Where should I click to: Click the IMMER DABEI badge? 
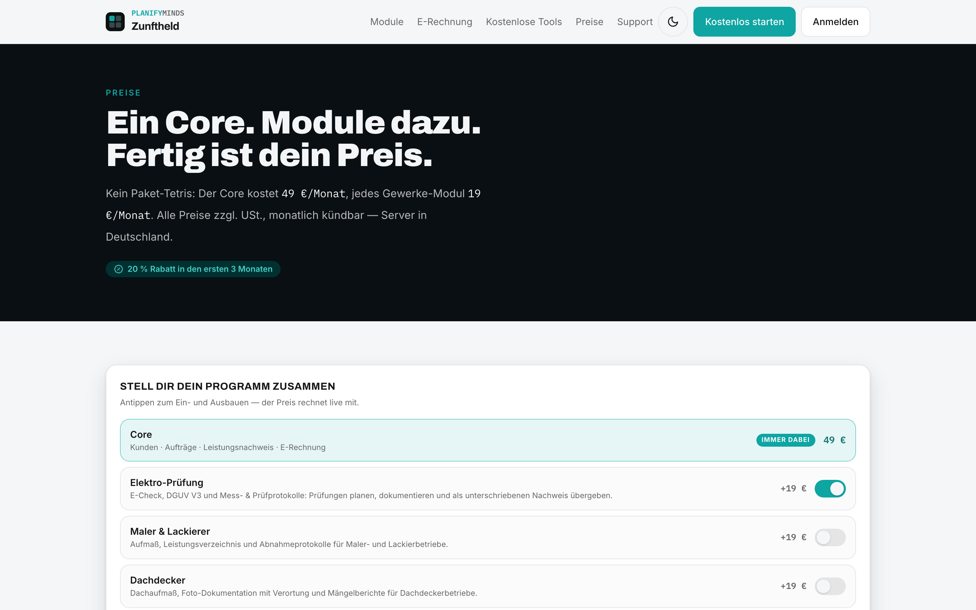point(785,440)
